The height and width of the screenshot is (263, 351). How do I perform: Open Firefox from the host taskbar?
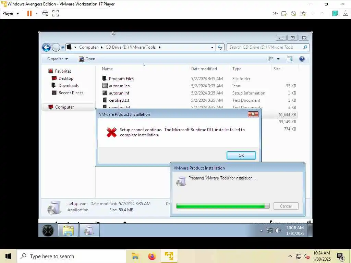click(x=152, y=256)
